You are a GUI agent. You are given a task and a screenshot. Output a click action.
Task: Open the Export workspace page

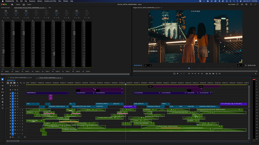pyautogui.click(x=29, y=4)
